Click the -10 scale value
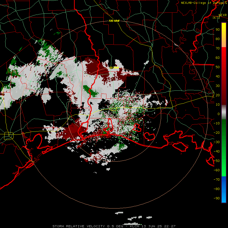 pos(217,123)
